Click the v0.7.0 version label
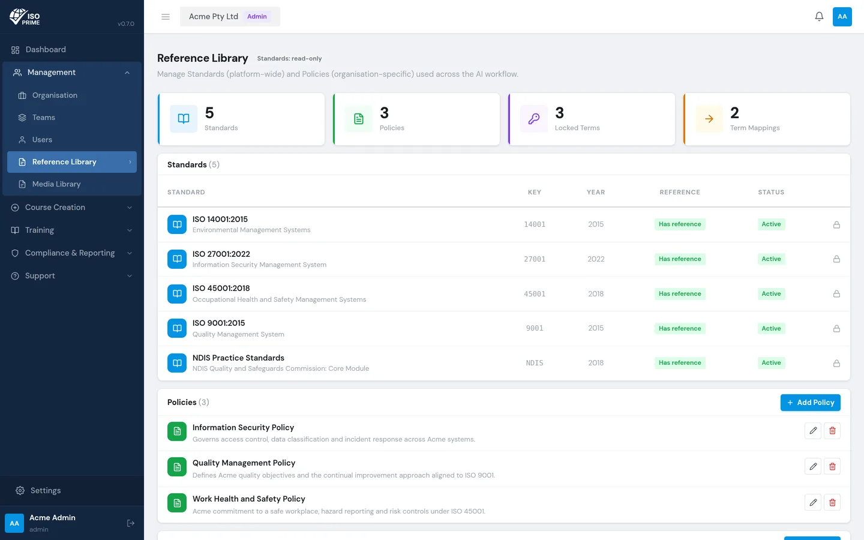The image size is (864, 540). pyautogui.click(x=126, y=24)
